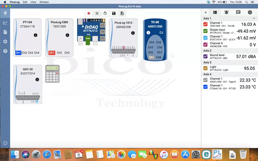
Task: Close the channels side panel
Action: [206, 12]
